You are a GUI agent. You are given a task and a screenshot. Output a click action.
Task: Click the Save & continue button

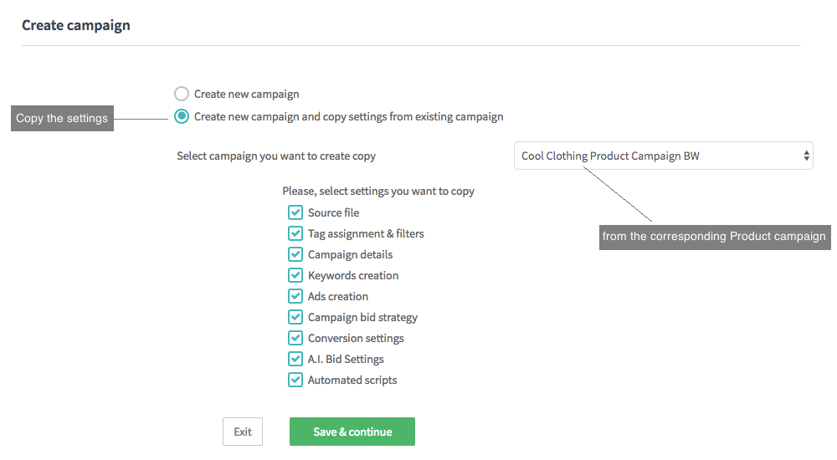352,432
